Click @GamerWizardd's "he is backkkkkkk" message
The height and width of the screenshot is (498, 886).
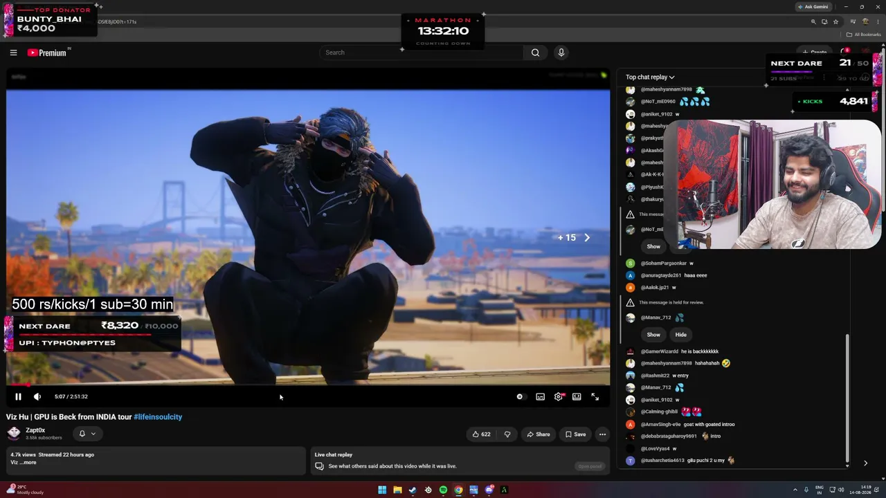point(700,351)
